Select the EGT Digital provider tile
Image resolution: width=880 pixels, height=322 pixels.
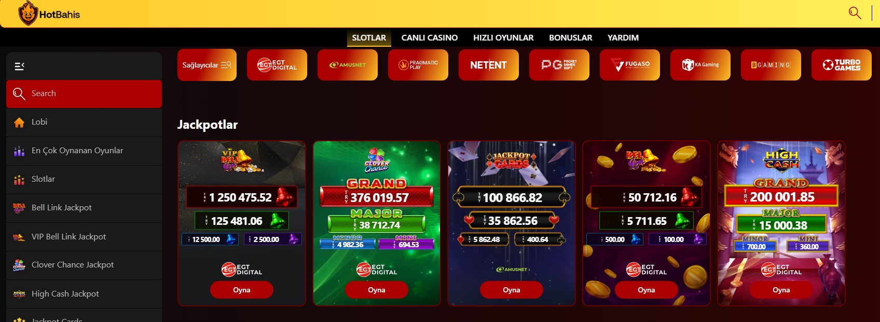(277, 65)
